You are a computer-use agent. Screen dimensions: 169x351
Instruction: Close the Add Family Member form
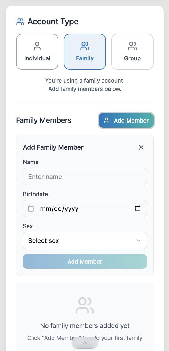(x=141, y=147)
